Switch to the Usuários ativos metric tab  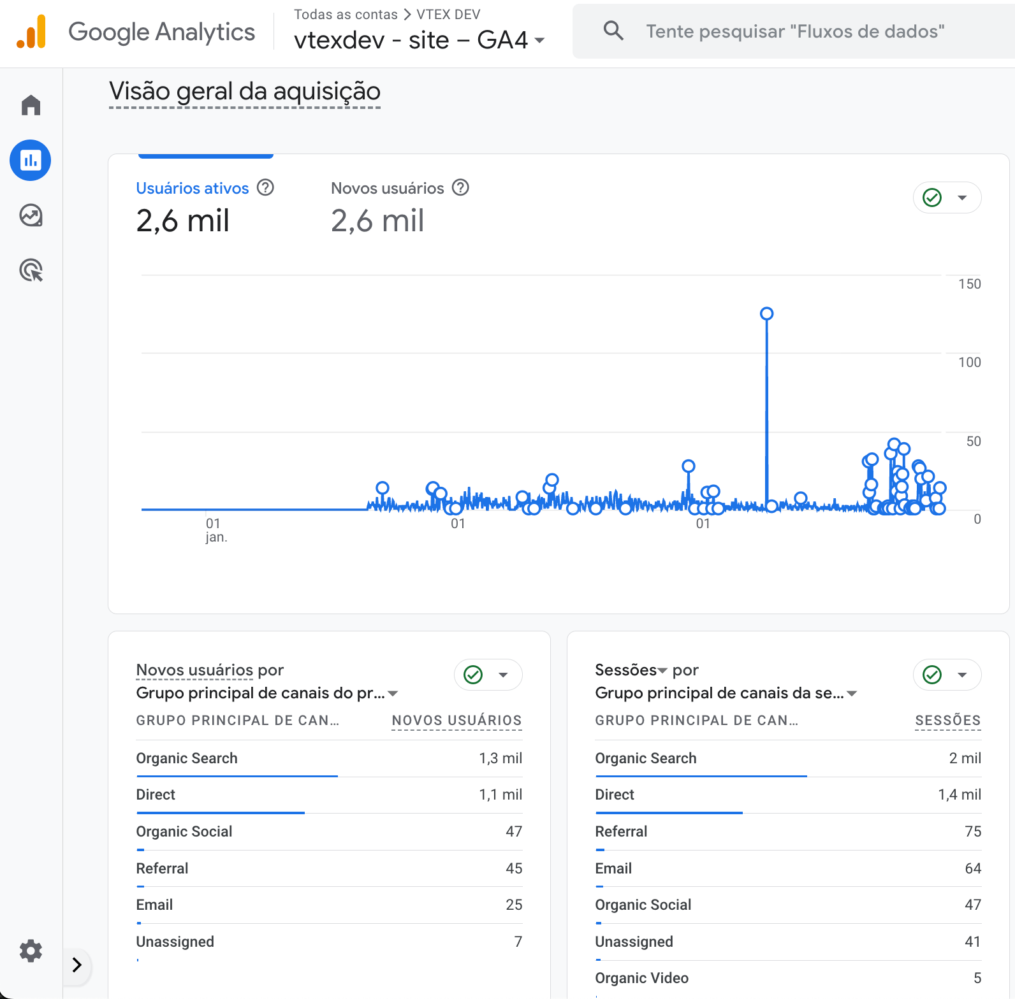193,189
